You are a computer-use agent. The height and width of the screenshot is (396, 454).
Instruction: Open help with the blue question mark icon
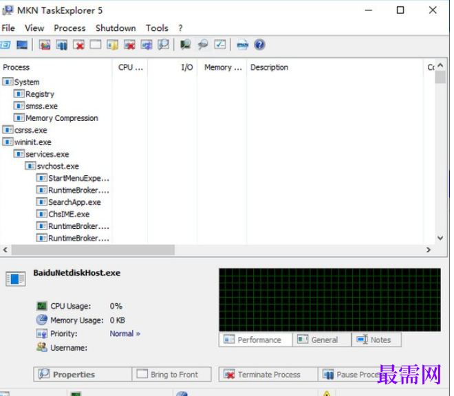(x=260, y=45)
